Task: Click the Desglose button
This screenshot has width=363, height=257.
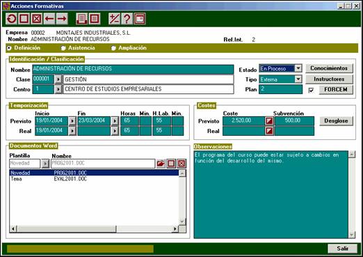Action: pos(336,120)
